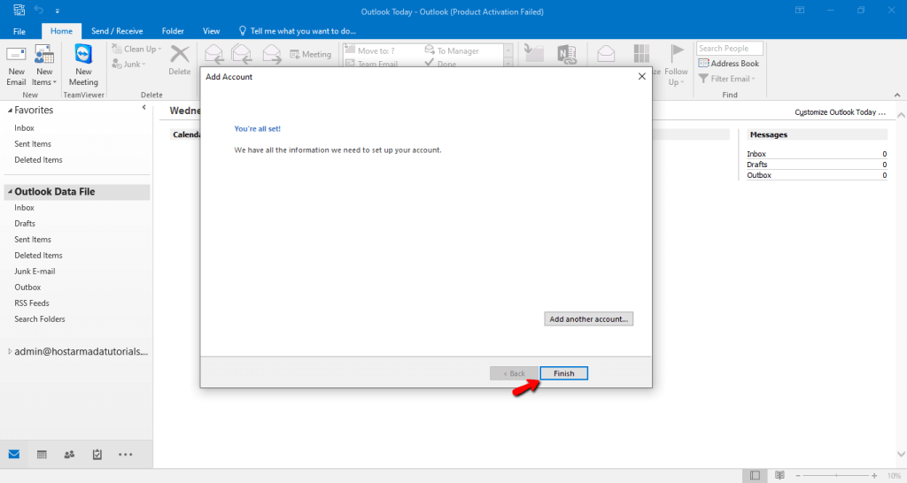Click the OneNote icon in ribbon
Screen dimensions: 907x483
click(566, 54)
